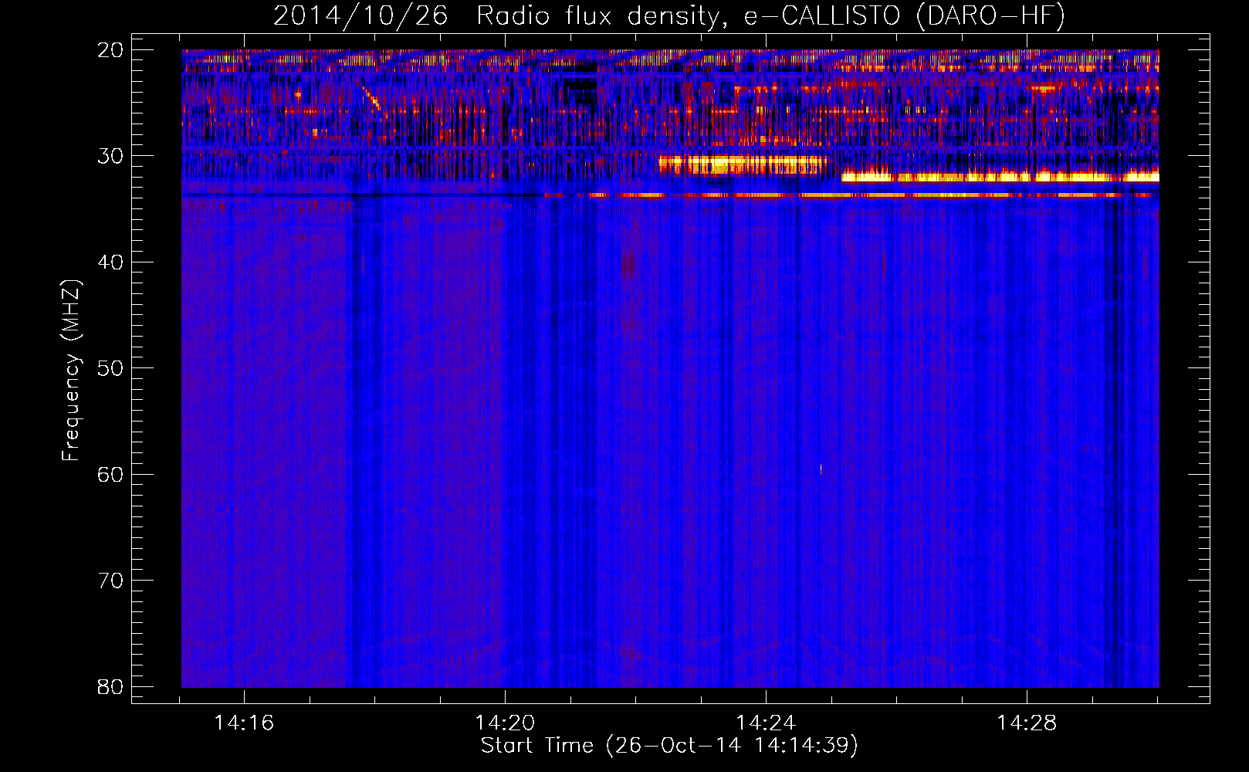Click the long bright emission band near 32 MHz
Image resolution: width=1249 pixels, height=772 pixels.
click(1000, 177)
